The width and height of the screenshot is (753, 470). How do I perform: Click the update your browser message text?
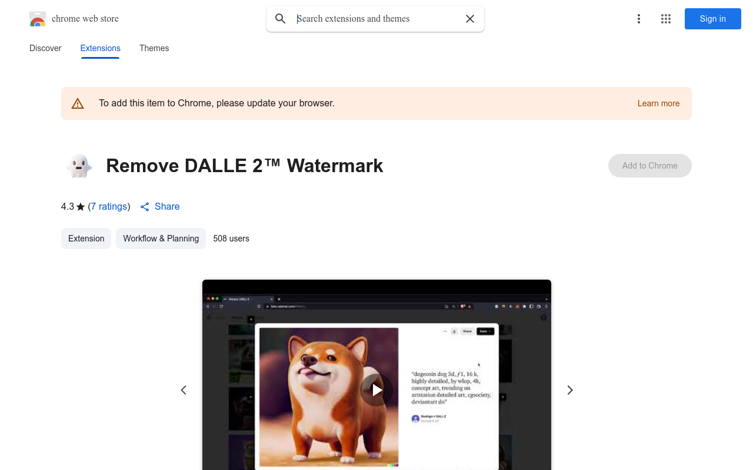tap(216, 103)
